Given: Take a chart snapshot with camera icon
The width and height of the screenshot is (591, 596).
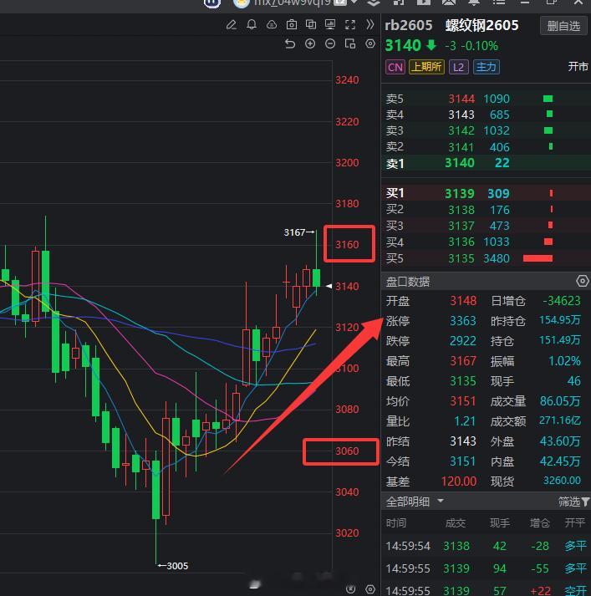Looking at the screenshot, I should (x=292, y=25).
